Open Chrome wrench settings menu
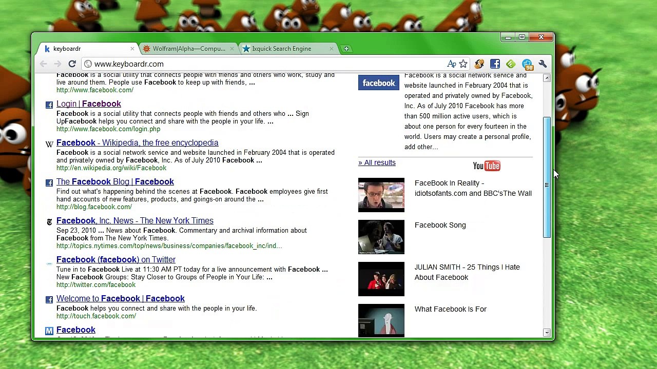Viewport: 657px width, 369px height. [x=543, y=64]
